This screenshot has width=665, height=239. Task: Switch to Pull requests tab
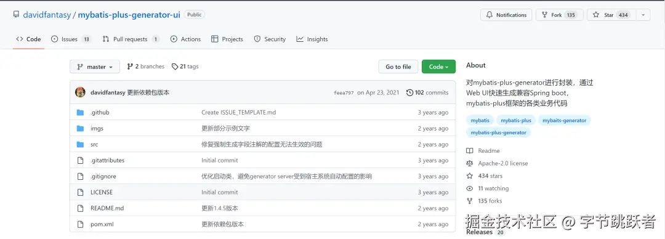(131, 39)
